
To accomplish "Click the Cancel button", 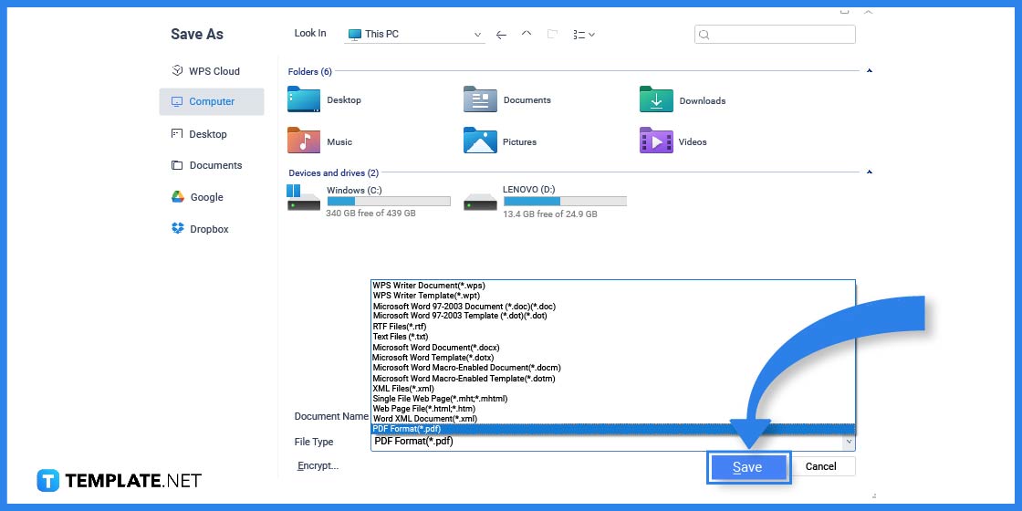I will (820, 466).
